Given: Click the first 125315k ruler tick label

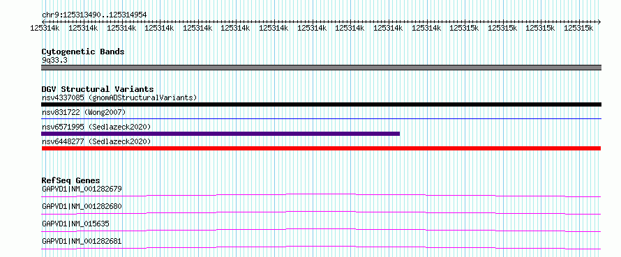Looking at the screenshot, I should [464, 28].
